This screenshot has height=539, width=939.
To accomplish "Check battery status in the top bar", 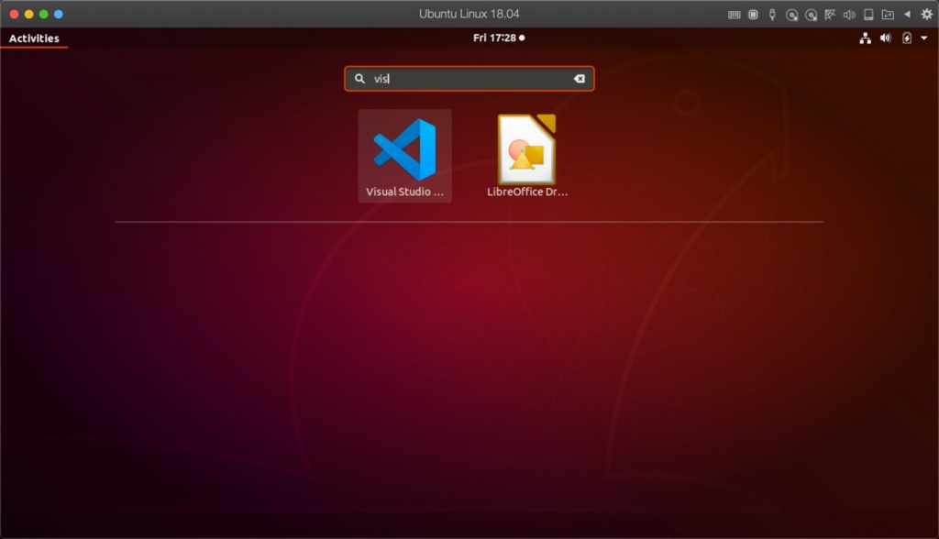I will 905,38.
